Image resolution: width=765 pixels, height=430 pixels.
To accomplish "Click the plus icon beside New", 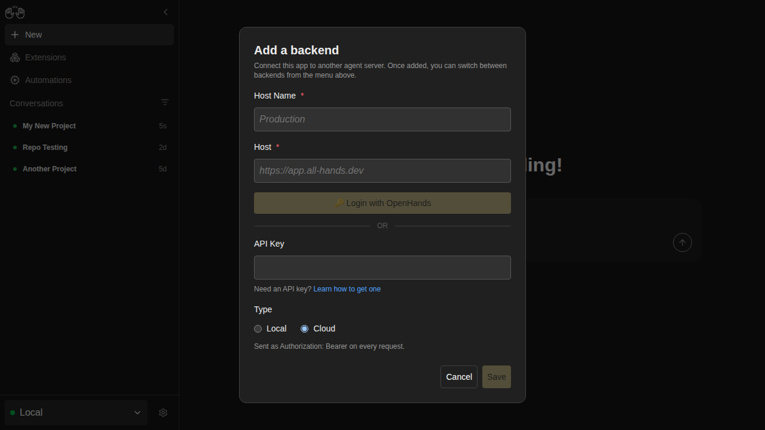I will coord(15,35).
